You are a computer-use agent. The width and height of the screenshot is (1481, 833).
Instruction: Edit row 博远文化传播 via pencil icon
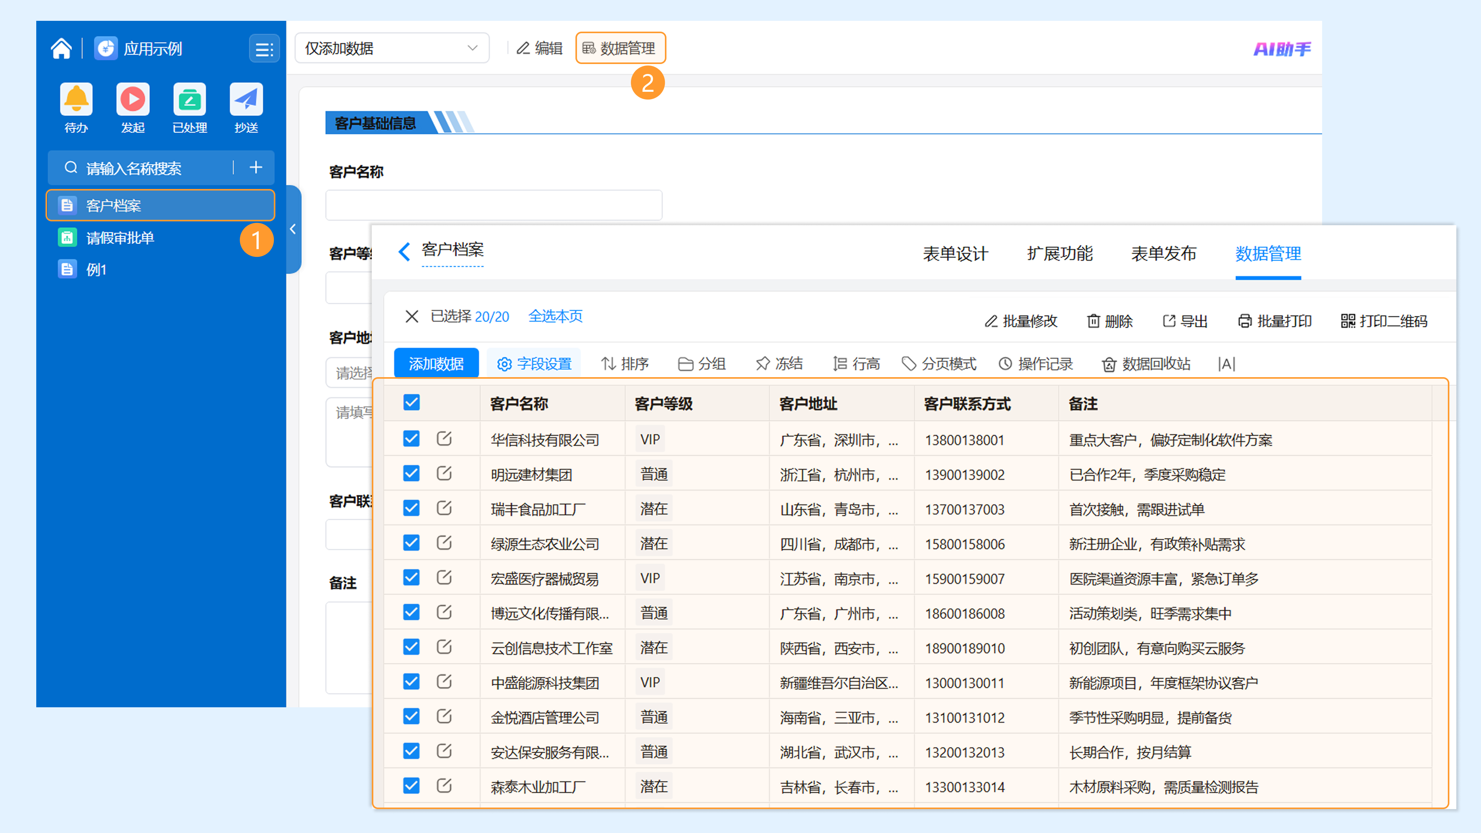tap(444, 612)
